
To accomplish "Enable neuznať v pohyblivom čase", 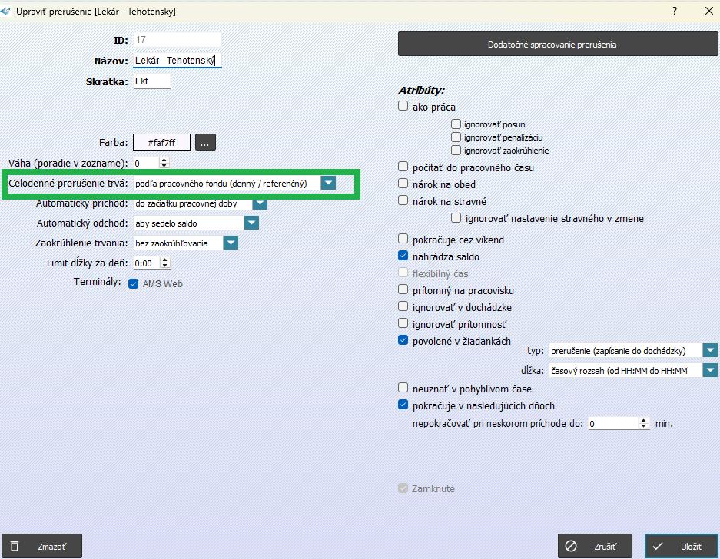I will 403,387.
